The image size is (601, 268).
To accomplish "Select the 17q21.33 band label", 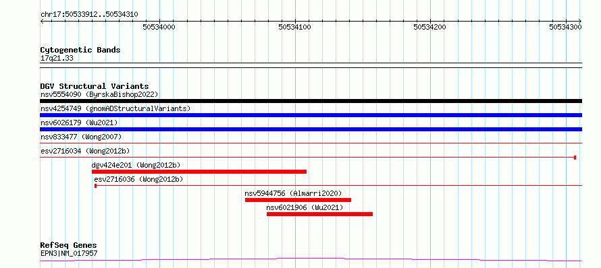I will pyautogui.click(x=57, y=59).
